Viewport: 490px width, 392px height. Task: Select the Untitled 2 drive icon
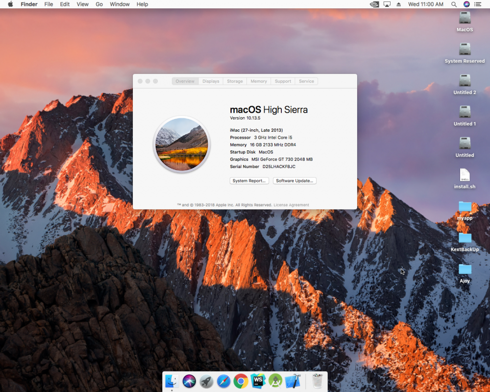[465, 80]
